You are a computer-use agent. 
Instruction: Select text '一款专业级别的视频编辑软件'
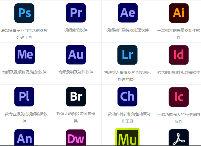pos(24,118)
